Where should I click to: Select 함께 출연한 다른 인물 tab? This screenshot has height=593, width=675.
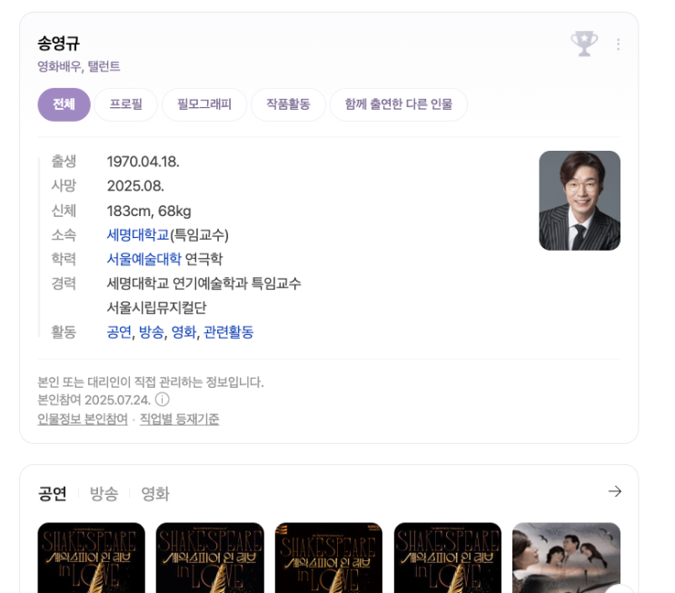pos(399,104)
